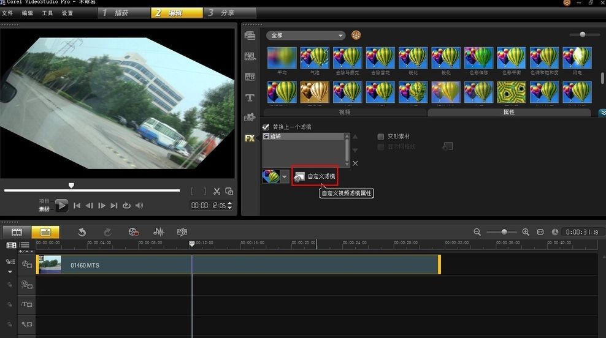The image size is (606, 338).
Task: Switch to storyboard view
Action: point(17,232)
